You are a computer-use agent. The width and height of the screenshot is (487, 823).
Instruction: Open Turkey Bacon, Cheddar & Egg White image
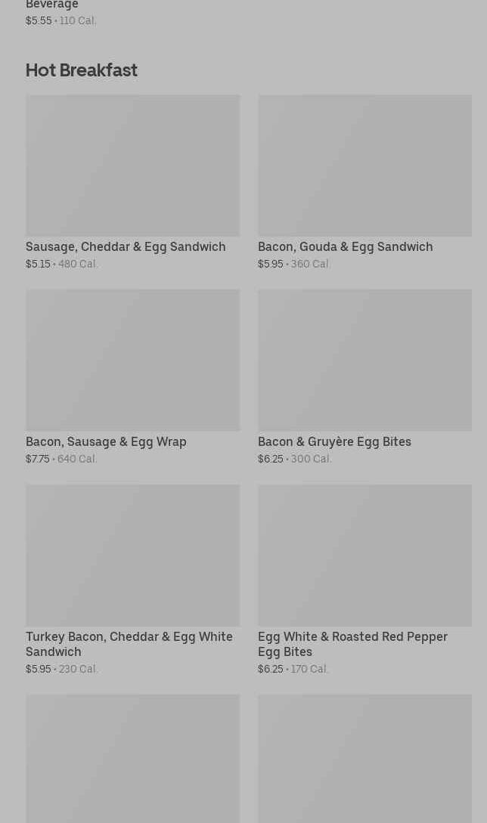tap(133, 555)
